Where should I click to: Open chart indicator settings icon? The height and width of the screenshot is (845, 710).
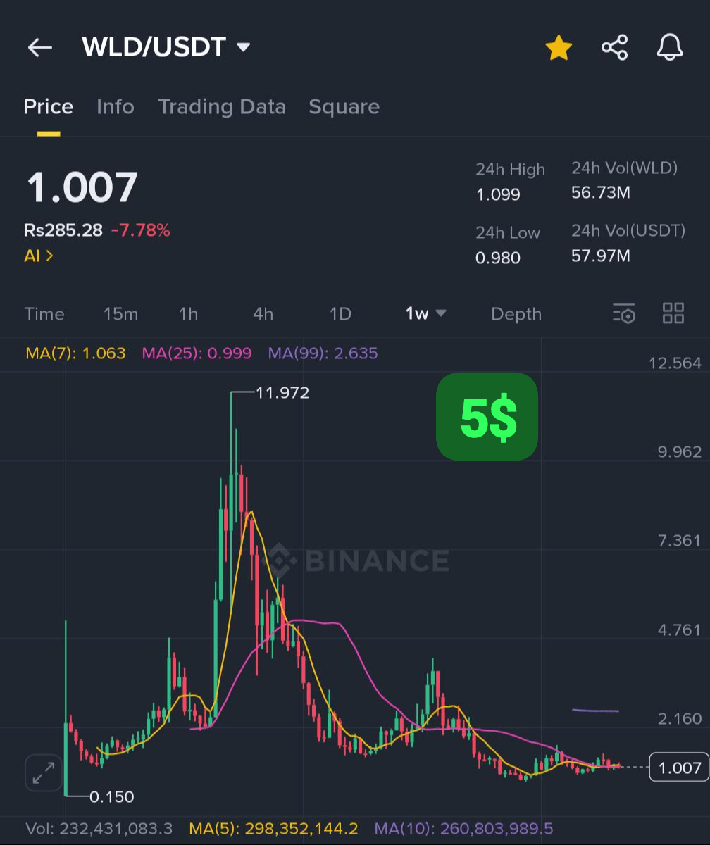pyautogui.click(x=624, y=313)
